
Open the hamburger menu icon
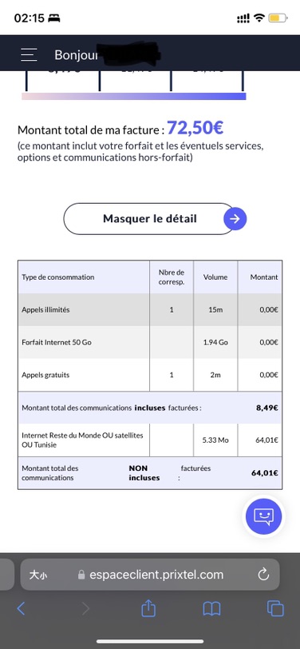pyautogui.click(x=29, y=54)
